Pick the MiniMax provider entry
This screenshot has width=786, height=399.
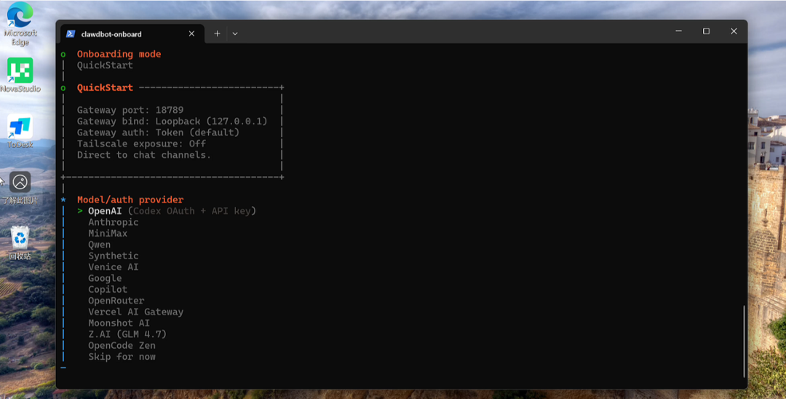coord(108,234)
